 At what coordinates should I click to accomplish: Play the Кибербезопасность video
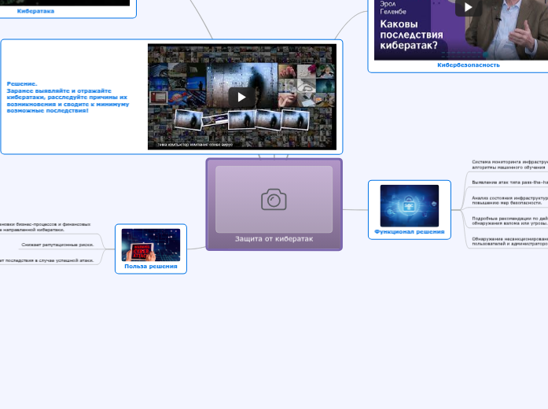[x=468, y=7]
